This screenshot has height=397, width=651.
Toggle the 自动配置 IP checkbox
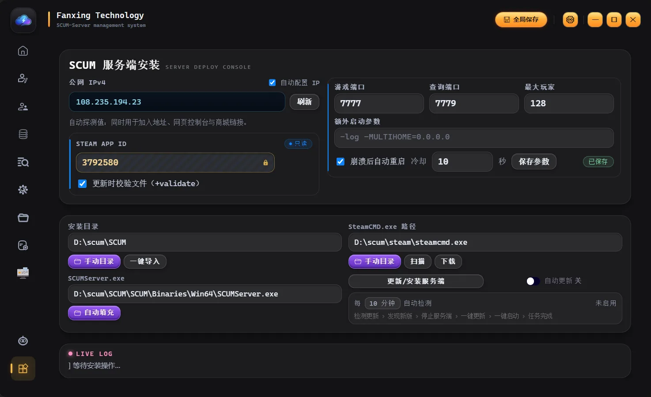pyautogui.click(x=273, y=82)
